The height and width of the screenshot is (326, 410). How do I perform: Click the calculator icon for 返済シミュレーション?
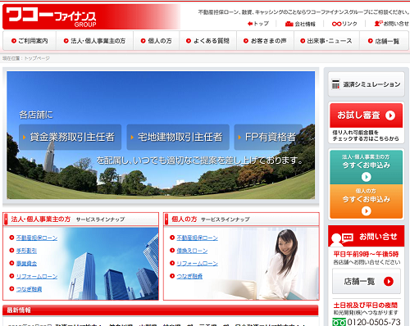coord(335,84)
